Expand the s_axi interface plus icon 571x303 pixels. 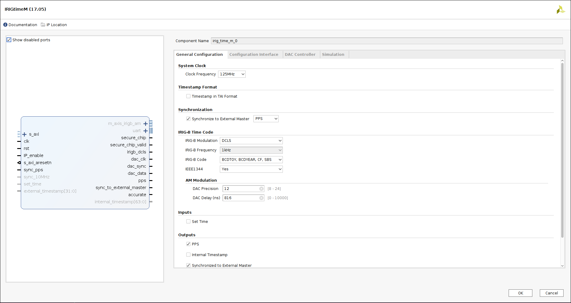[x=24, y=134]
